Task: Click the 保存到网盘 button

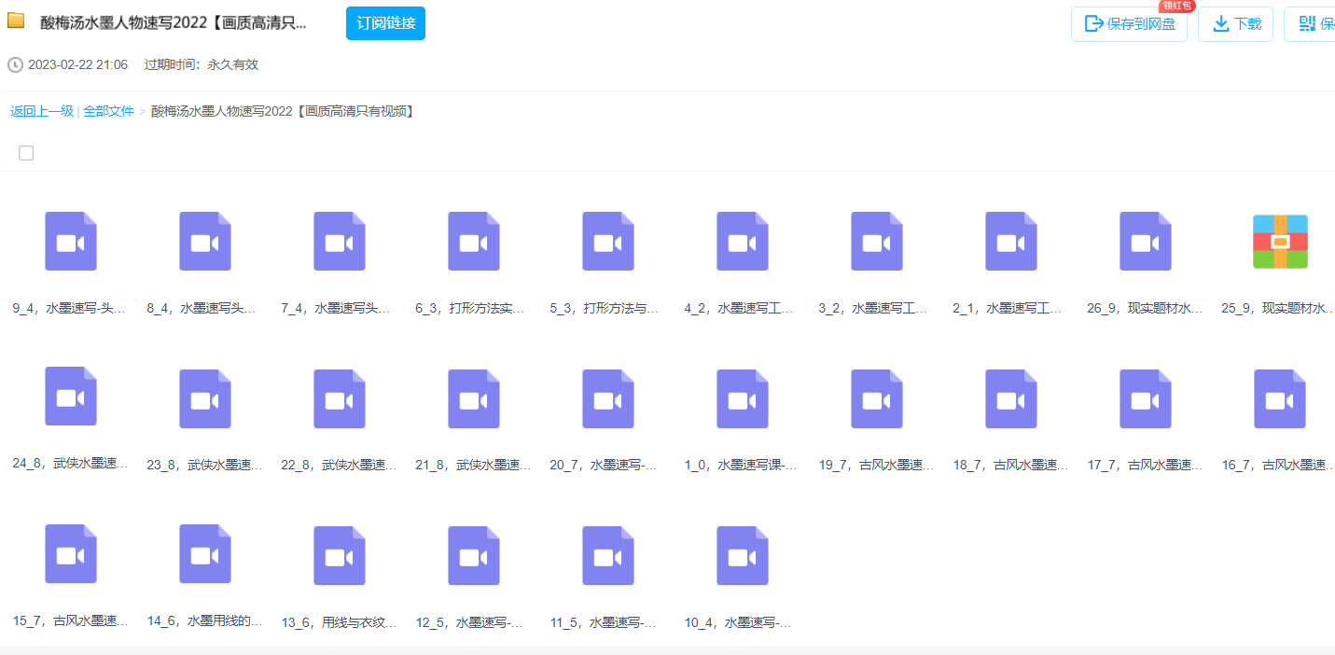Action: (1130, 24)
